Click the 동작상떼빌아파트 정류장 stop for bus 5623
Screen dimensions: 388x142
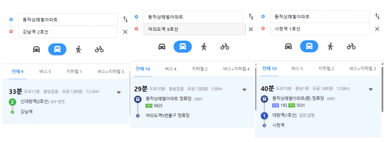(x=168, y=99)
